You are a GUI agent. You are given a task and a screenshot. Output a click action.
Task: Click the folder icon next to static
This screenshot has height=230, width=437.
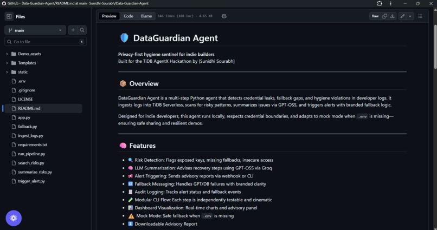click(14, 72)
